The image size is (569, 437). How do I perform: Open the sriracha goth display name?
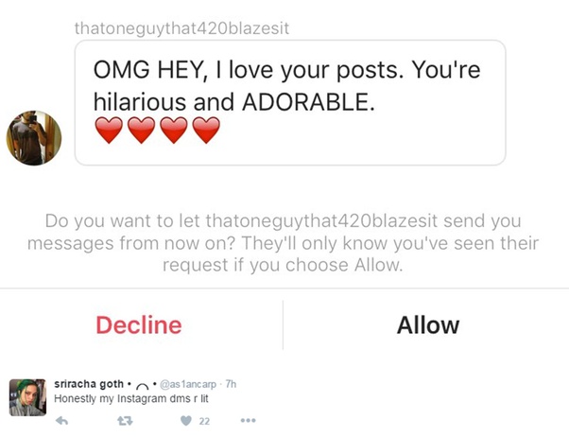pyautogui.click(x=89, y=384)
